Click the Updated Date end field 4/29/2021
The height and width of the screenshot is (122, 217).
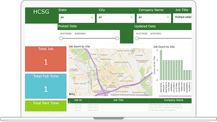click(x=156, y=34)
